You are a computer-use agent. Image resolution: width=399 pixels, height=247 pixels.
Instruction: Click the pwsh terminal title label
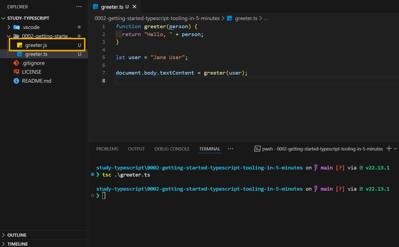click(x=322, y=149)
